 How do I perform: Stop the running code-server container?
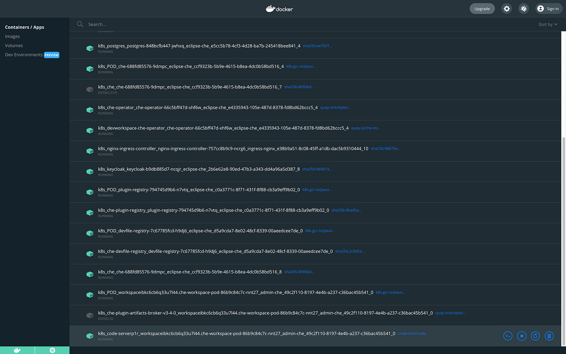click(522, 336)
